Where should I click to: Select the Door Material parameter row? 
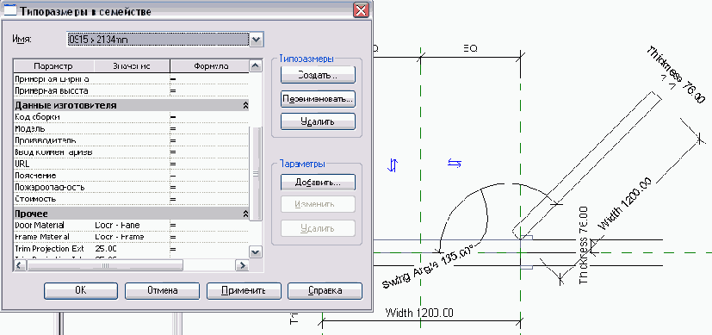pos(131,225)
